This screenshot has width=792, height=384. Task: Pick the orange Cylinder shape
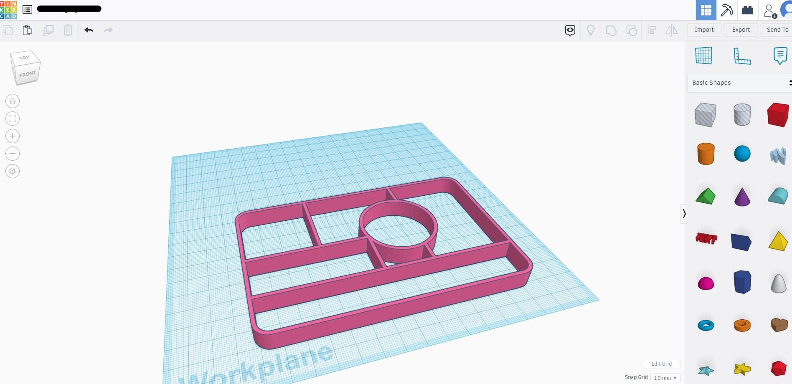(706, 154)
